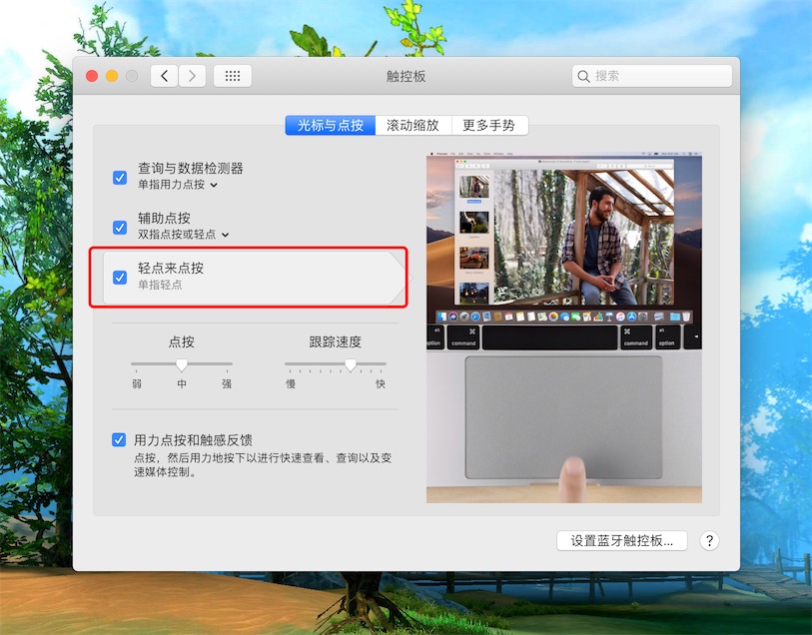Open the 滚动缩放 tab
This screenshot has width=812, height=635.
[412, 125]
